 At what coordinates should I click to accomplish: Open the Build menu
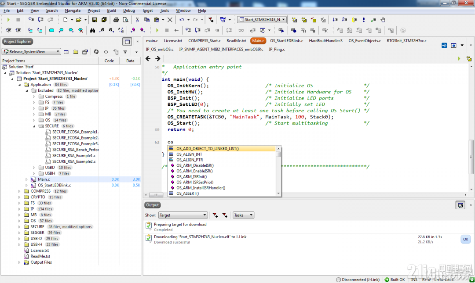click(111, 11)
